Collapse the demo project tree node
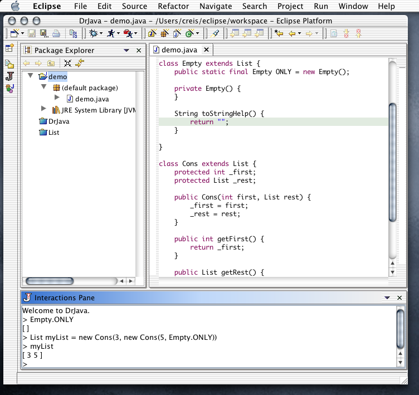This screenshot has height=395, width=419. (x=30, y=76)
